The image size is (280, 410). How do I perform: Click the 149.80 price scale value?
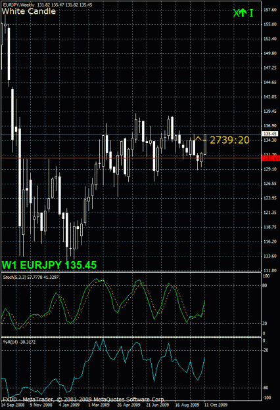270,53
